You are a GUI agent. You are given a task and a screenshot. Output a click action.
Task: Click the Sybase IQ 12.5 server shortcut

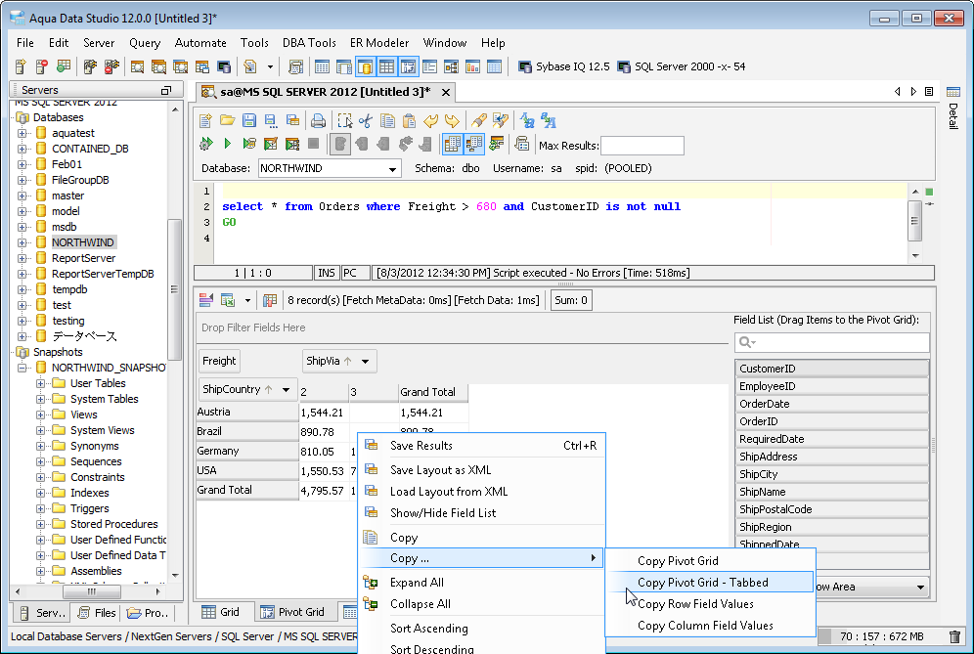tap(563, 66)
